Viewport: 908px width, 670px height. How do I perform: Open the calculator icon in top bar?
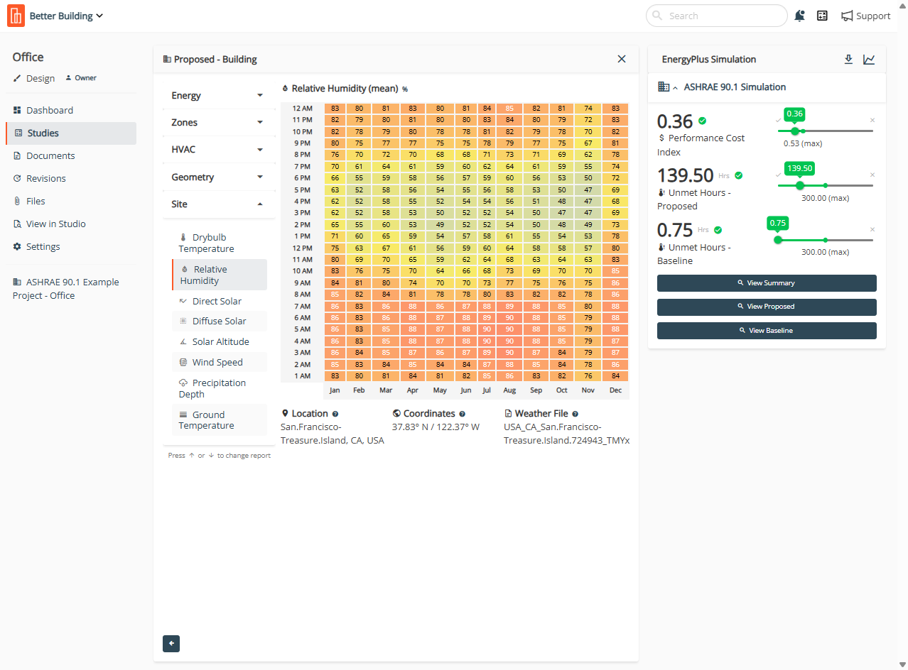click(x=822, y=16)
